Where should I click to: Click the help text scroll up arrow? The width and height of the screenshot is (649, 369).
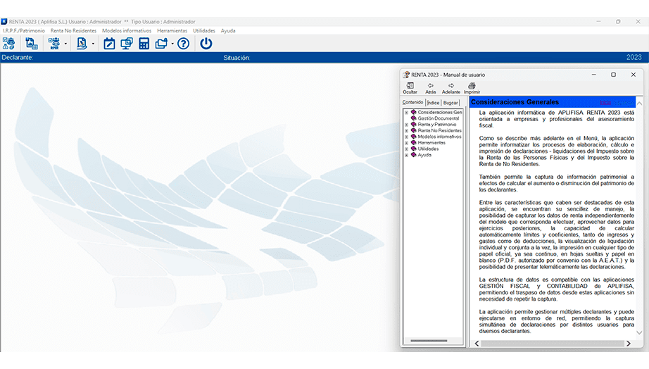639,103
